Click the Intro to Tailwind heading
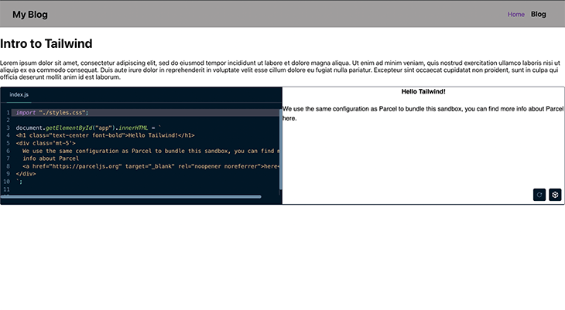 [46, 43]
